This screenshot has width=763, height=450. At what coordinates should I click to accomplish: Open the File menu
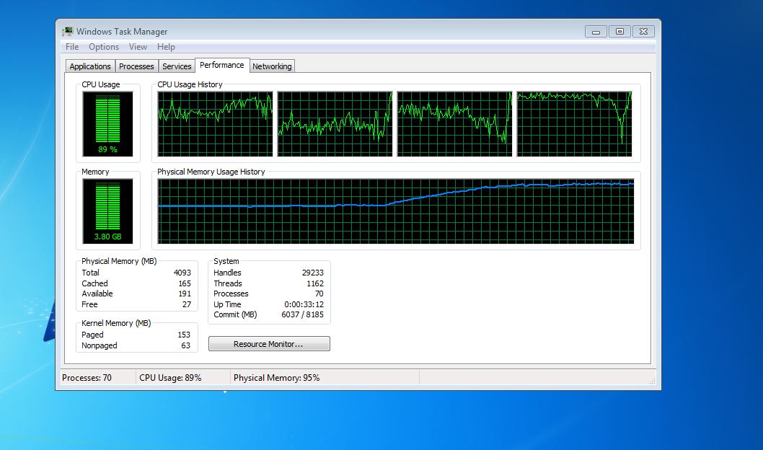click(x=72, y=47)
